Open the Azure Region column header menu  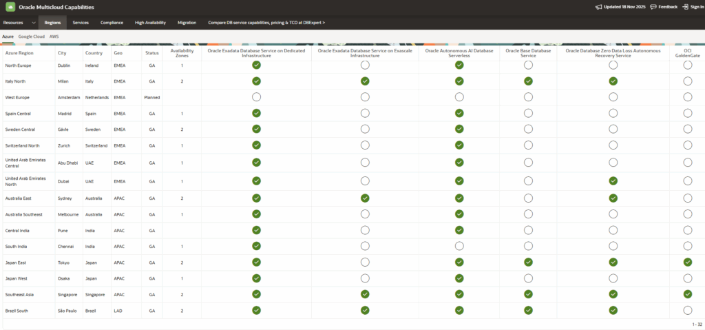(x=20, y=53)
